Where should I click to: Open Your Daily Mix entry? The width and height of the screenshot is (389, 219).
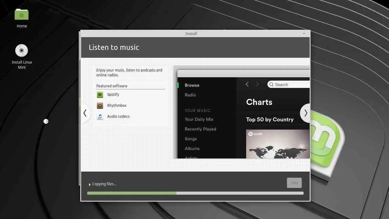[199, 119]
